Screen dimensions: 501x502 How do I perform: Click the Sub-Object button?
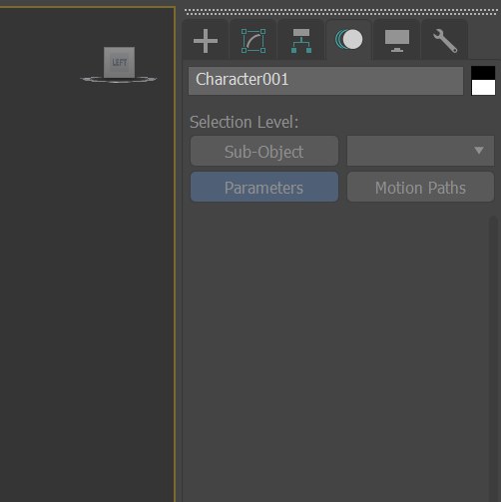[264, 151]
